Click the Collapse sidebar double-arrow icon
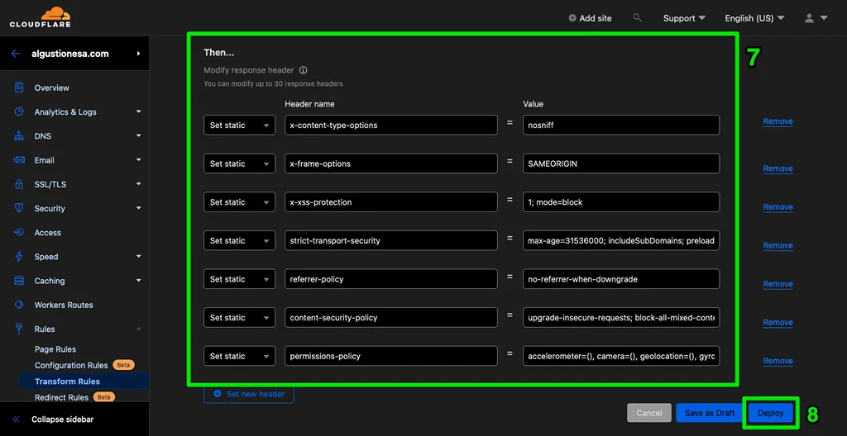This screenshot has width=847, height=436. click(16, 419)
